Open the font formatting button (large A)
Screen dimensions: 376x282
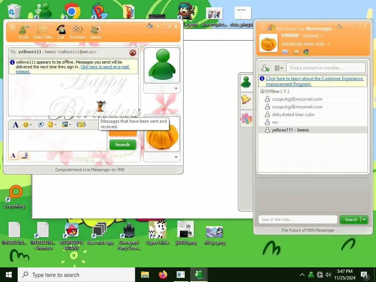(x=15, y=124)
